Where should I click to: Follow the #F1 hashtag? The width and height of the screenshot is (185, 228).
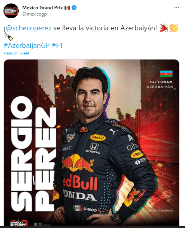57,46
